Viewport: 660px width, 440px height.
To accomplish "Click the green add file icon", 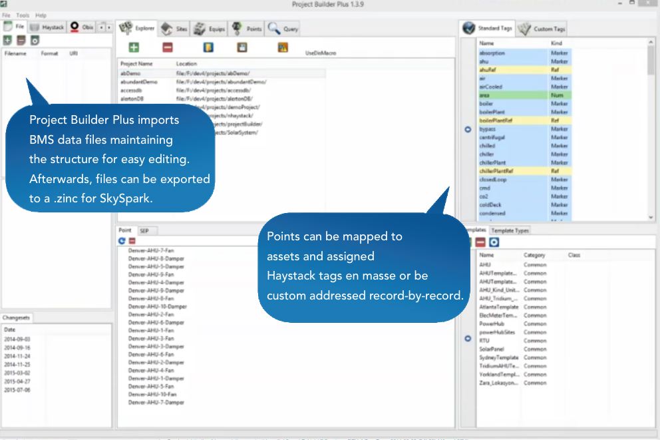I will (x=7, y=41).
